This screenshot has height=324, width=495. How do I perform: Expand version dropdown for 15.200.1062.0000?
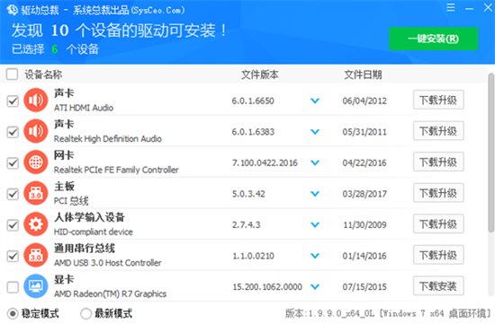pos(315,287)
